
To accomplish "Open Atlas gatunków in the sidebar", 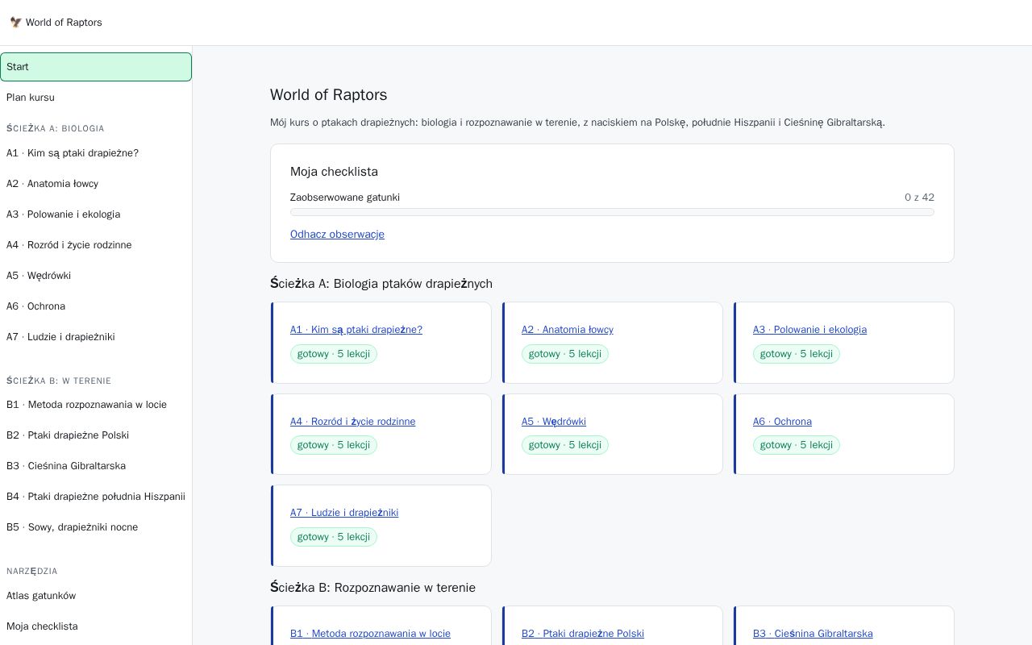I will [96, 596].
